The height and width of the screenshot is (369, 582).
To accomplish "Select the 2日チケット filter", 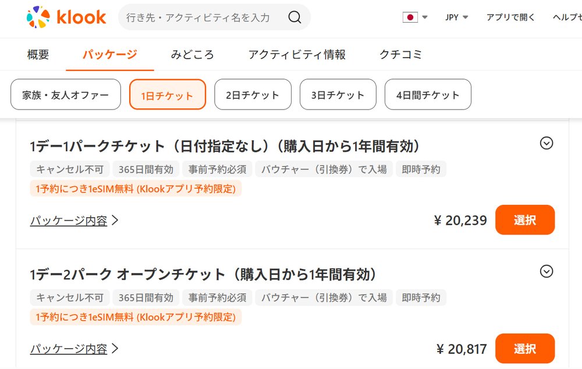I will click(253, 94).
